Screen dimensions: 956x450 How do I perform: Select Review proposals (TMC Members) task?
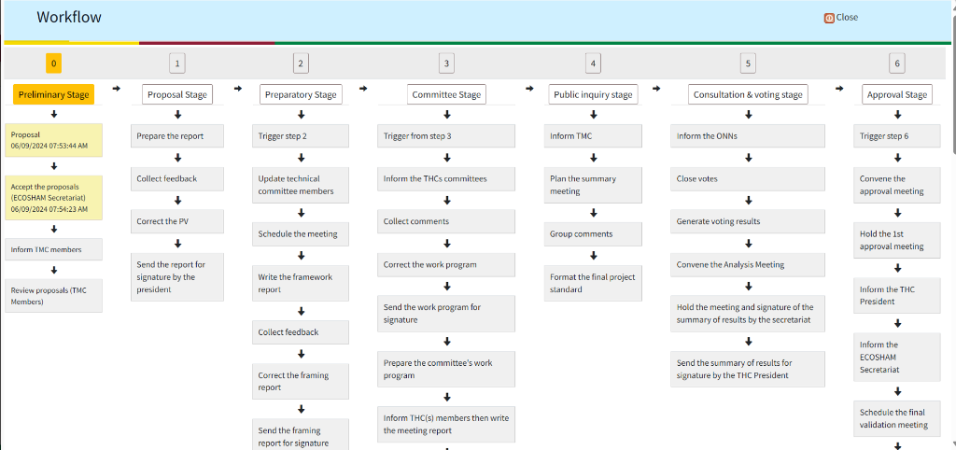[54, 295]
